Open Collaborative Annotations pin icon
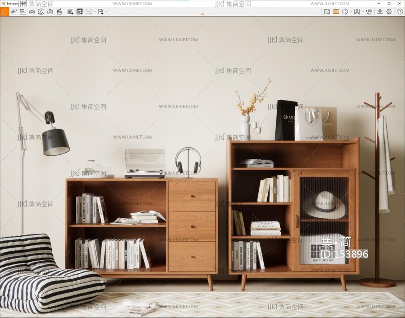Screen dimensions: 405x318 point(14,12)
